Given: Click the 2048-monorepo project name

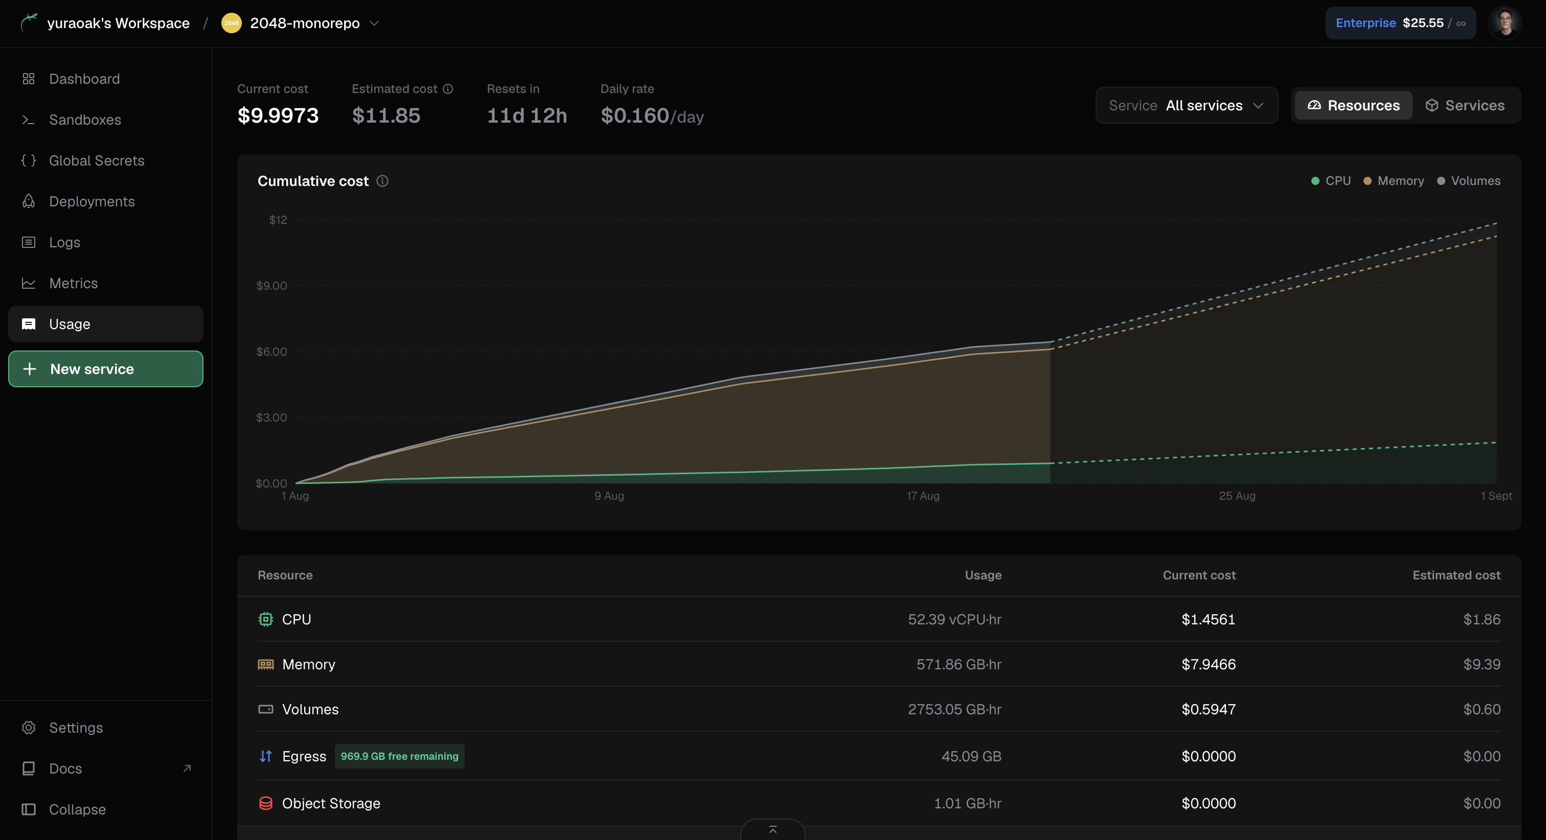Looking at the screenshot, I should (x=305, y=23).
